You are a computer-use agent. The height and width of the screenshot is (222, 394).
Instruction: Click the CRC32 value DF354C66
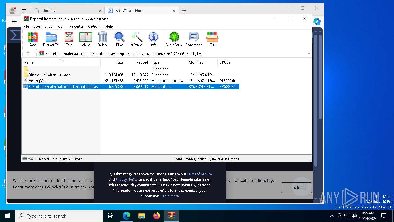227,81
